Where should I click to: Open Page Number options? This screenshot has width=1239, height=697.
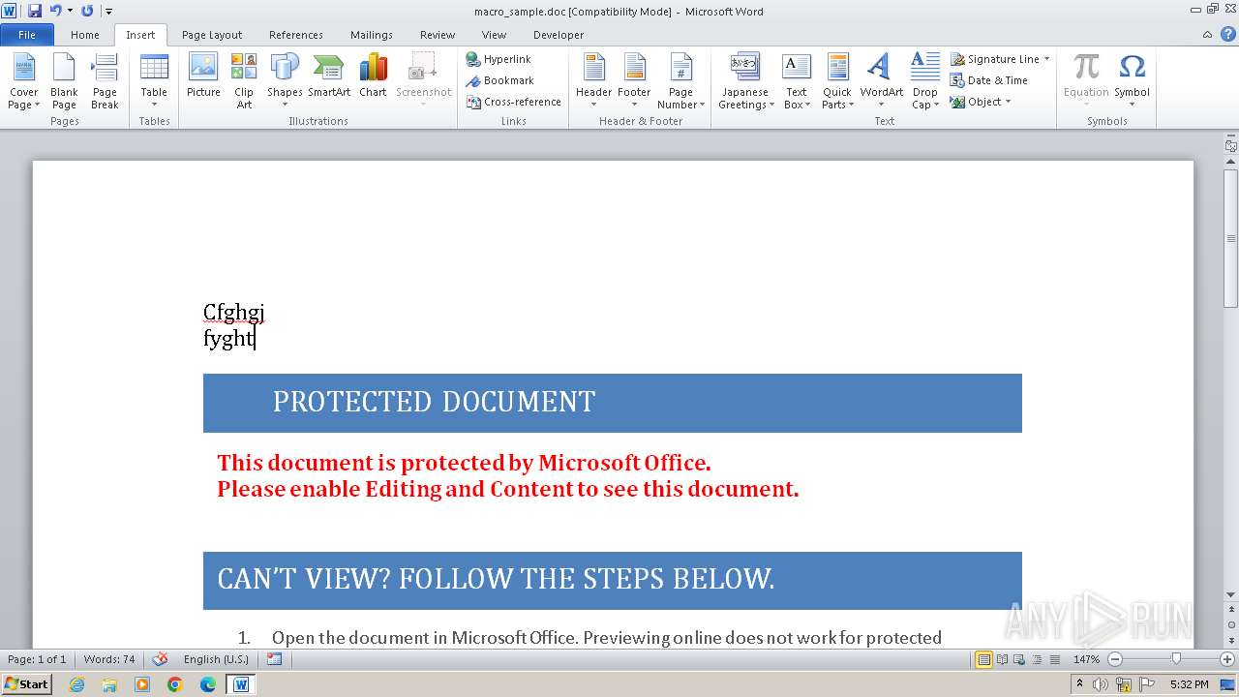click(680, 81)
